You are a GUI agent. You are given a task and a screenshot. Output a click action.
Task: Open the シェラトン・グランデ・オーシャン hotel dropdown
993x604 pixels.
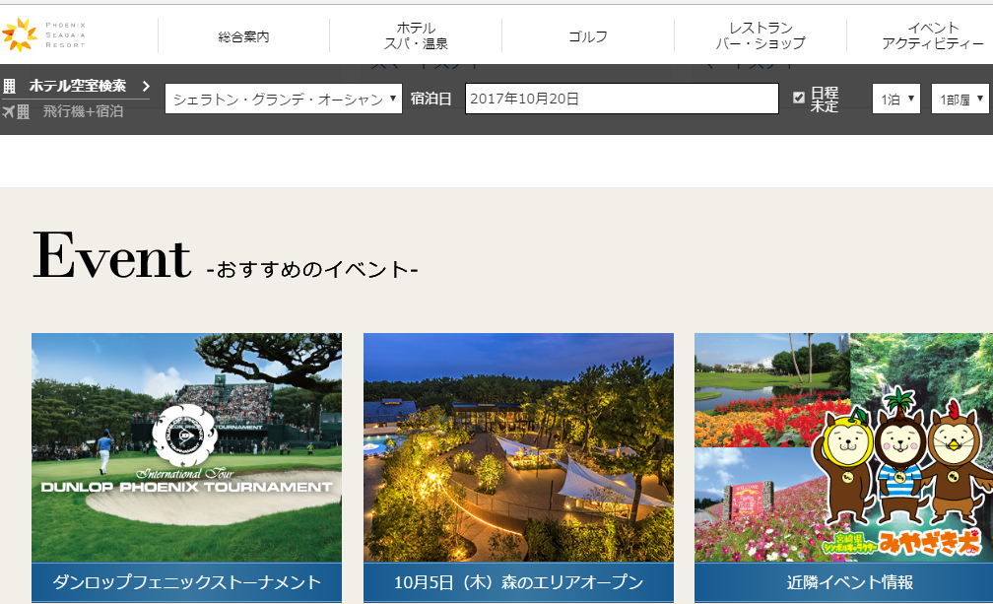[x=283, y=99]
